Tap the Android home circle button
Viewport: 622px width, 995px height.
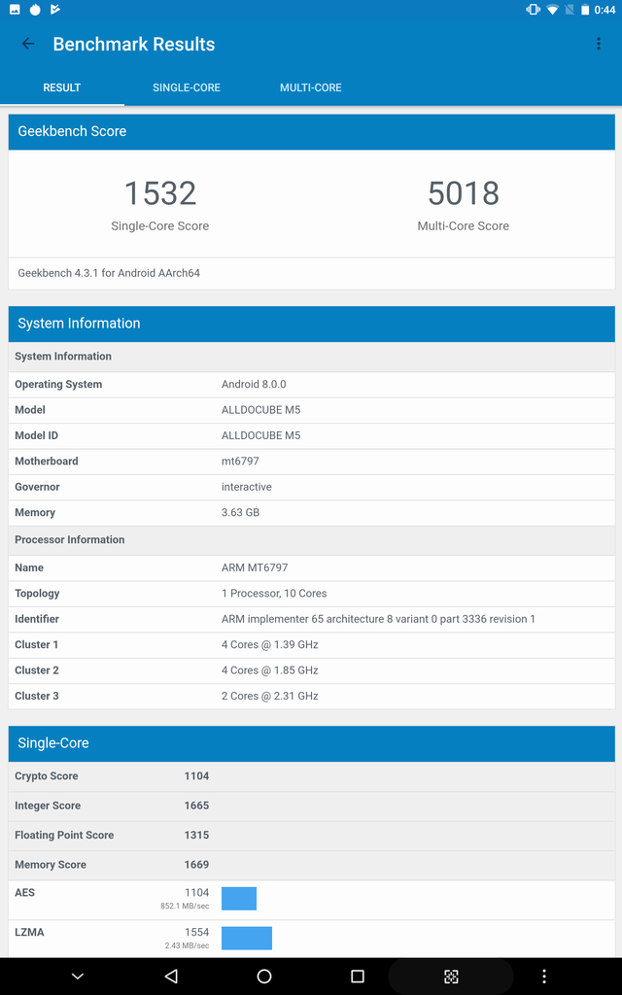tap(264, 976)
